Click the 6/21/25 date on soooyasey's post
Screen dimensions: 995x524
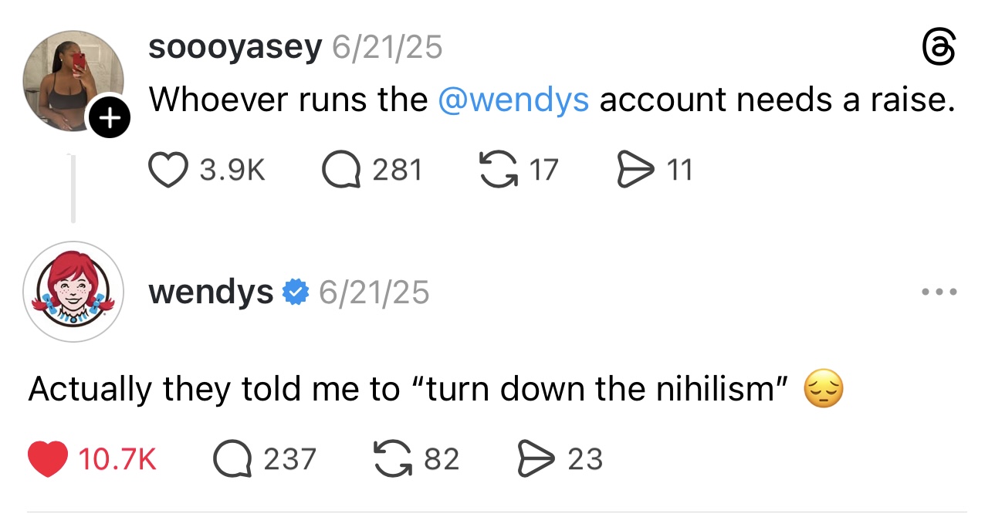387,48
